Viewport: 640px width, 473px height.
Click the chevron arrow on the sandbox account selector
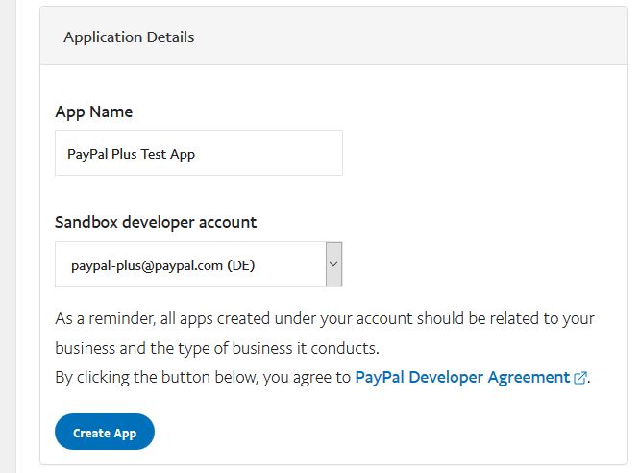click(x=333, y=264)
